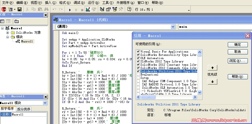Move reference priority down with arrow button
This screenshot has height=124, width=252.
point(212,82)
